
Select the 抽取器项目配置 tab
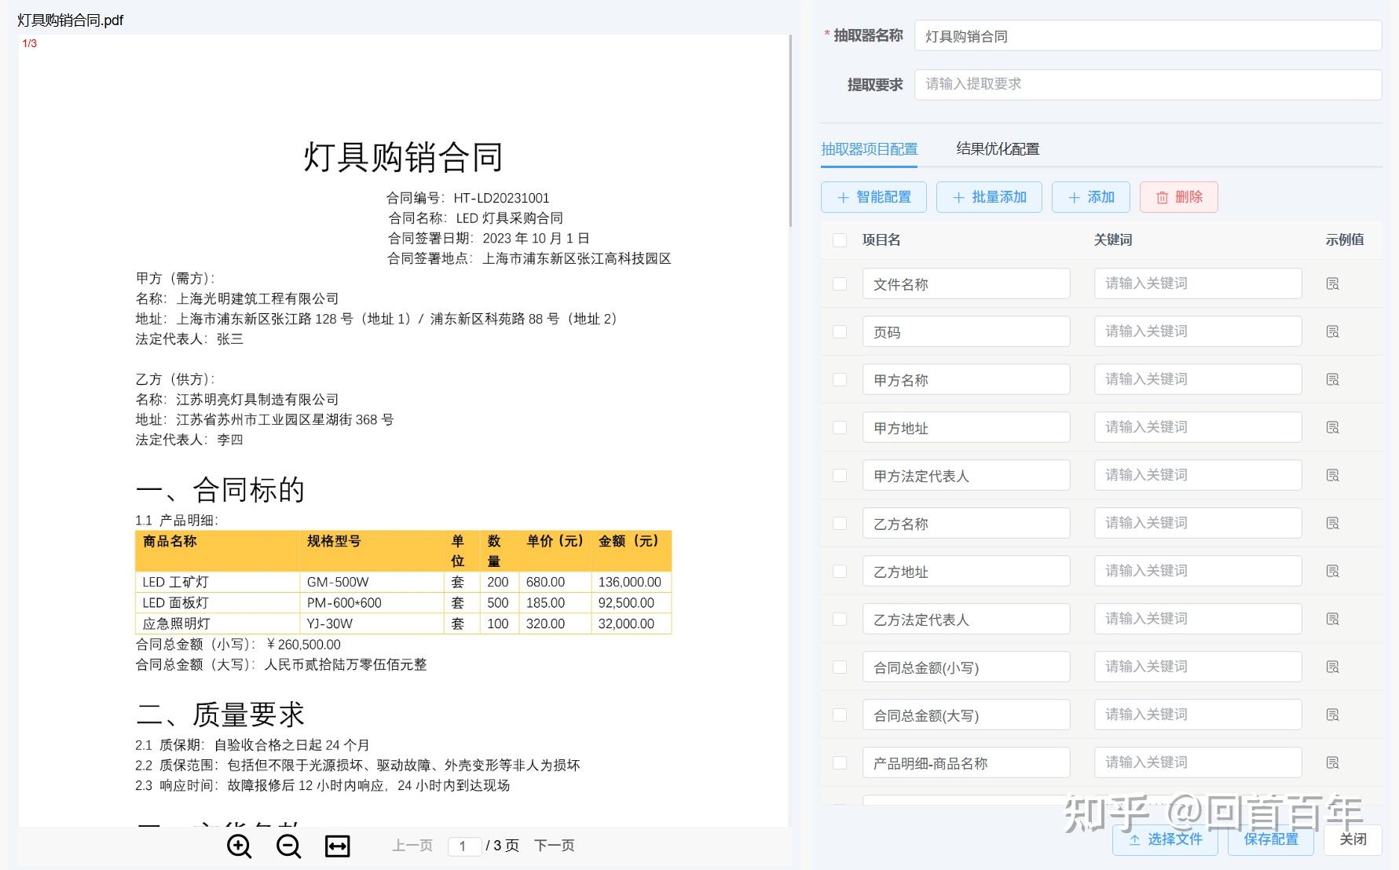coord(870,148)
